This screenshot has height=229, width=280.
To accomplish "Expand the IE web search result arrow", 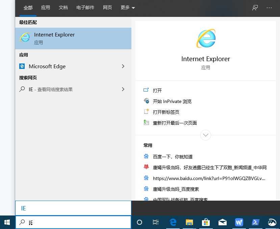I will (x=123, y=89).
